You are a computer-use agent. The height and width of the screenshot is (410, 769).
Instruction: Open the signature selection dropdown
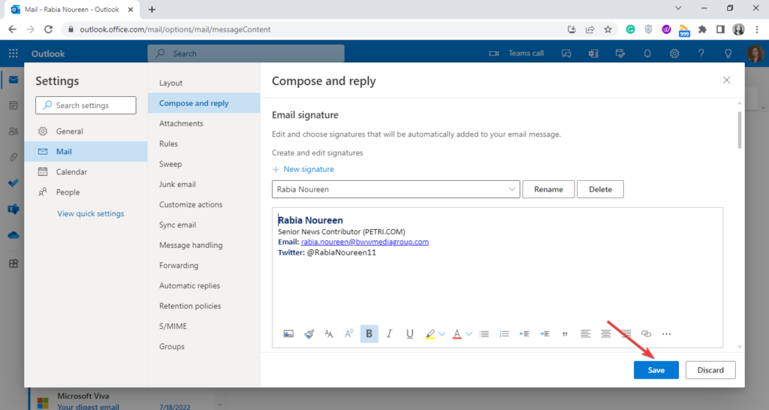[x=396, y=189]
